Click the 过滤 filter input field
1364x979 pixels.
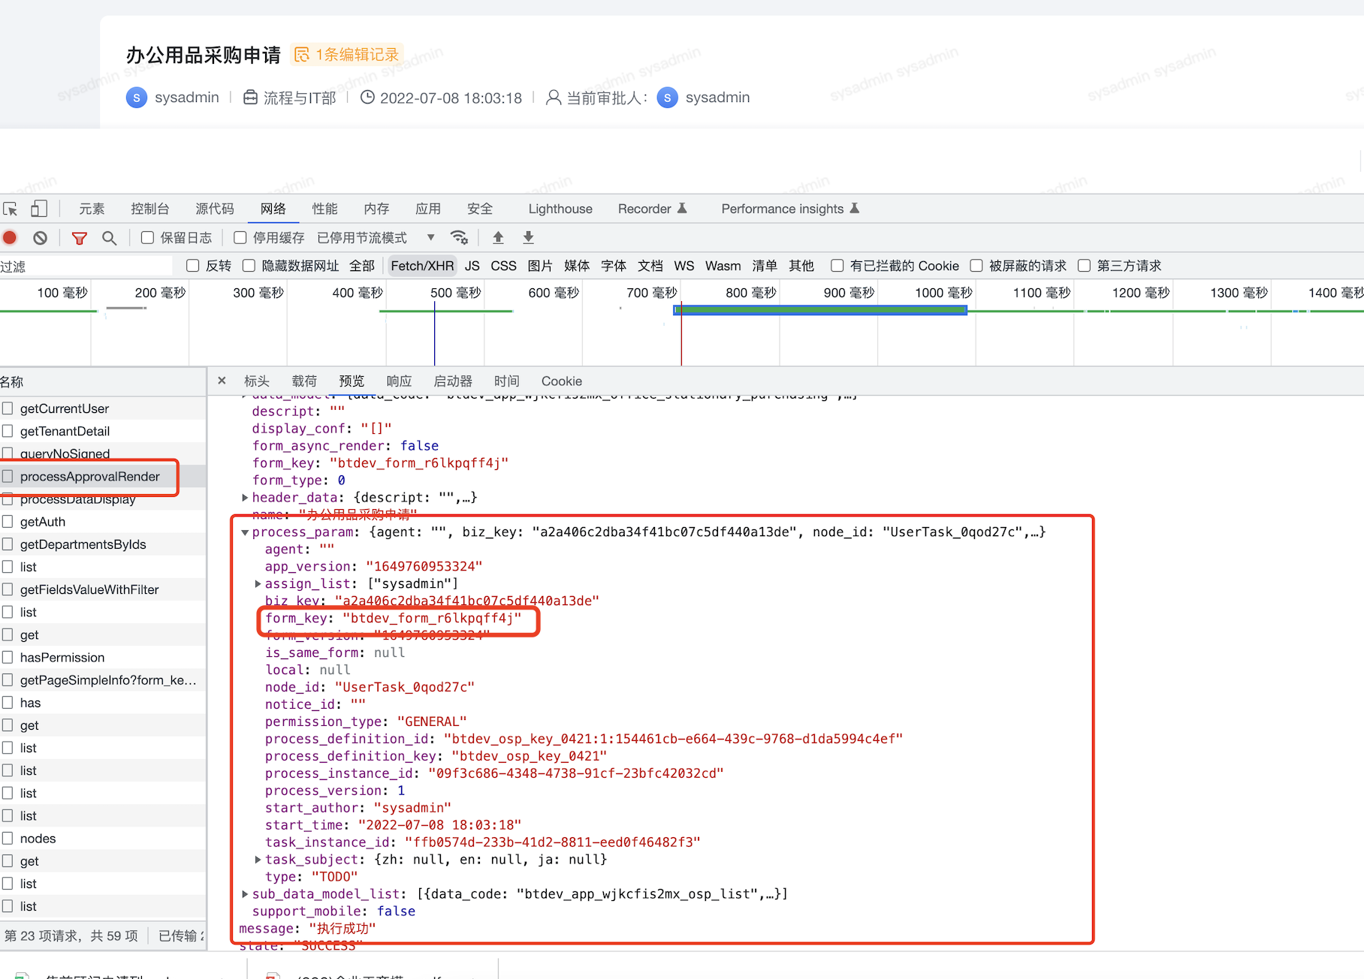[86, 266]
